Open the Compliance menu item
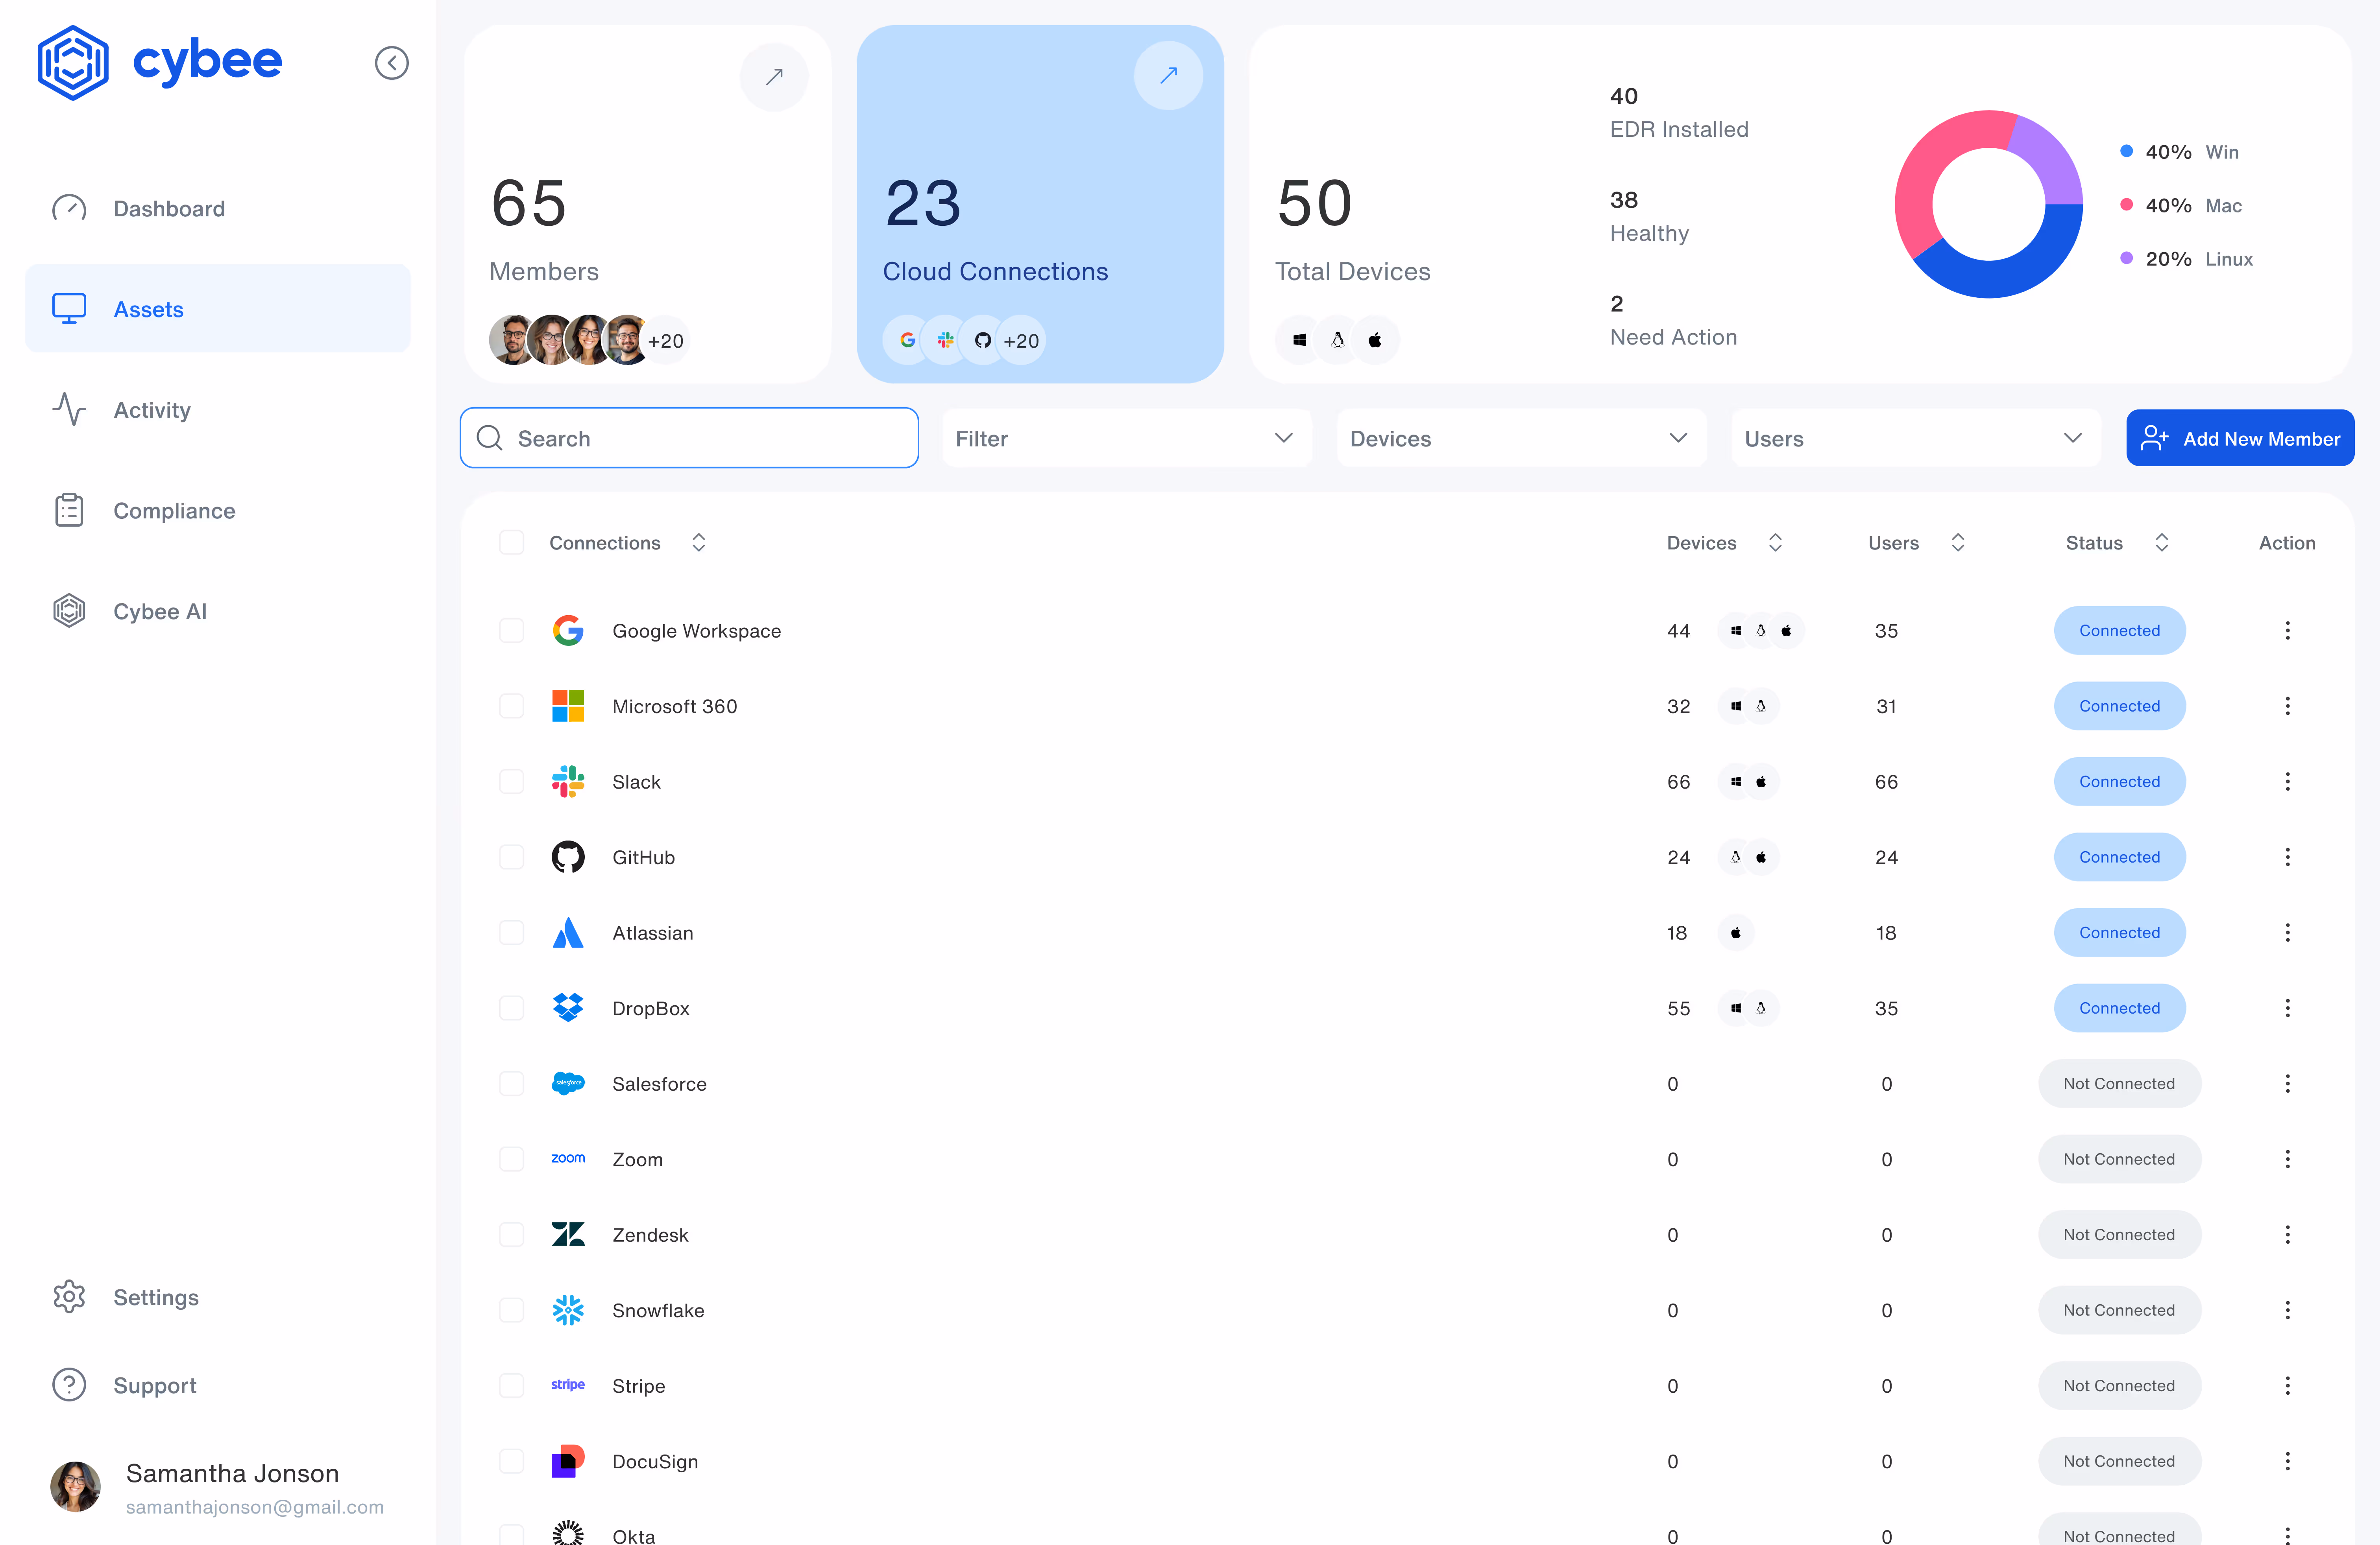Image resolution: width=2380 pixels, height=1545 pixels. pyautogui.click(x=174, y=511)
